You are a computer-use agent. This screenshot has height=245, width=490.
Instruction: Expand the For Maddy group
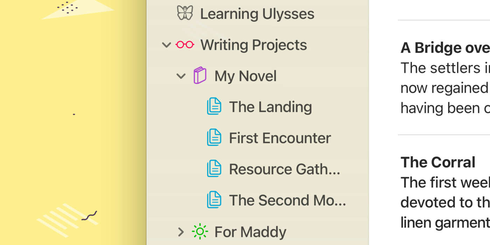tap(181, 231)
